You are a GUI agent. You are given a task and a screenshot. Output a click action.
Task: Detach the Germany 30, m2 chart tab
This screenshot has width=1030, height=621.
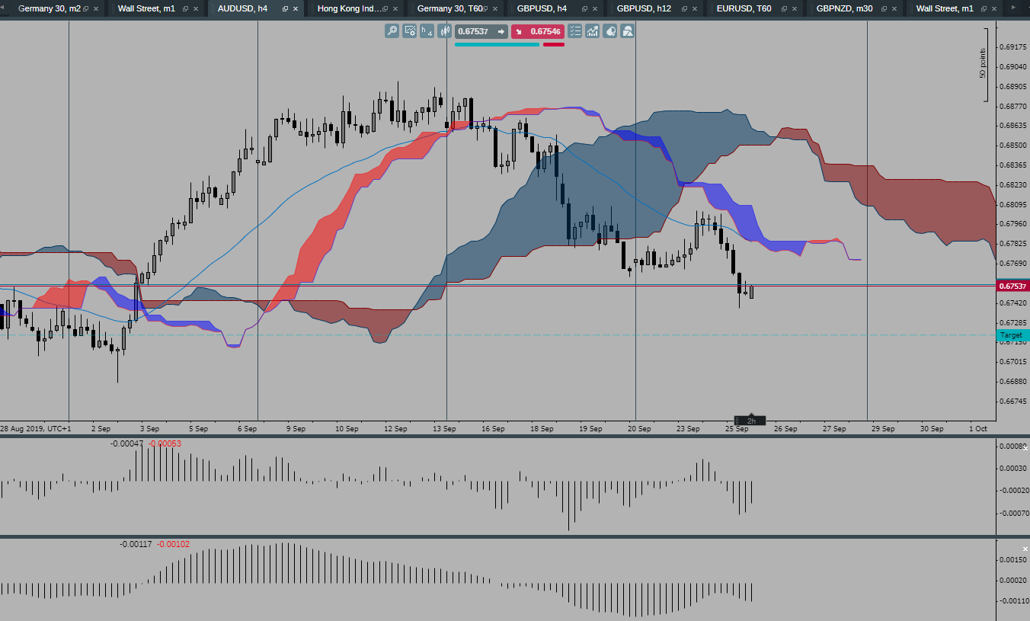coord(85,9)
